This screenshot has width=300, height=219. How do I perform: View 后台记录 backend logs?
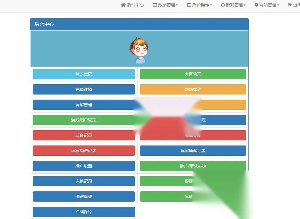pyautogui.click(x=84, y=135)
